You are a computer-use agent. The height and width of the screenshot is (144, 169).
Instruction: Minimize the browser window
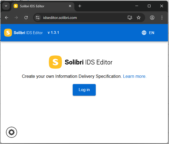point(137,6)
